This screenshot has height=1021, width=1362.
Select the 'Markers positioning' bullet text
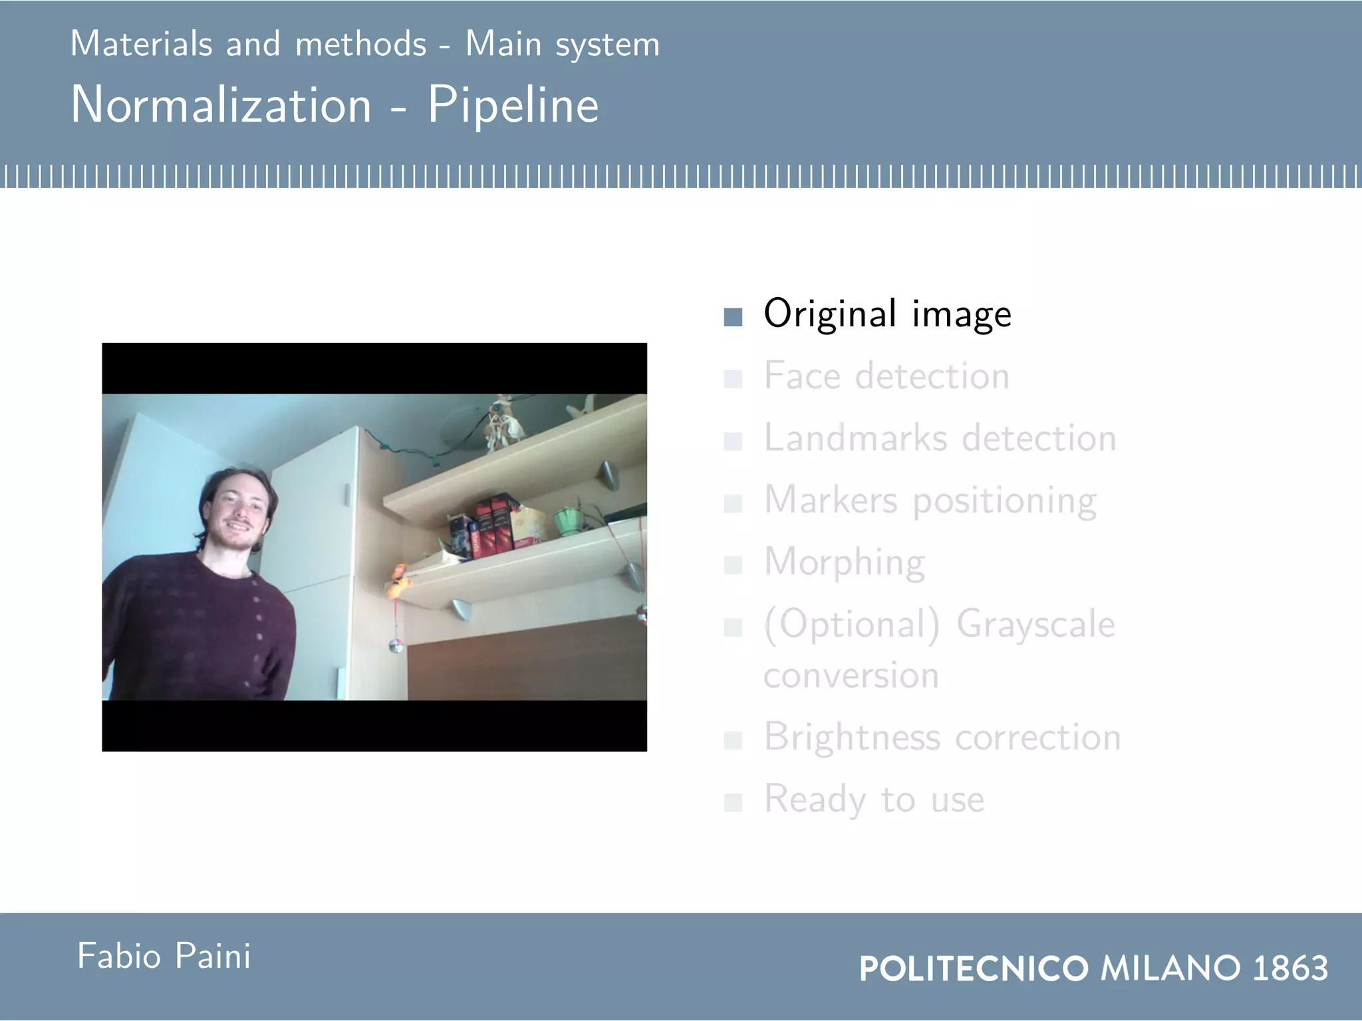pos(930,501)
